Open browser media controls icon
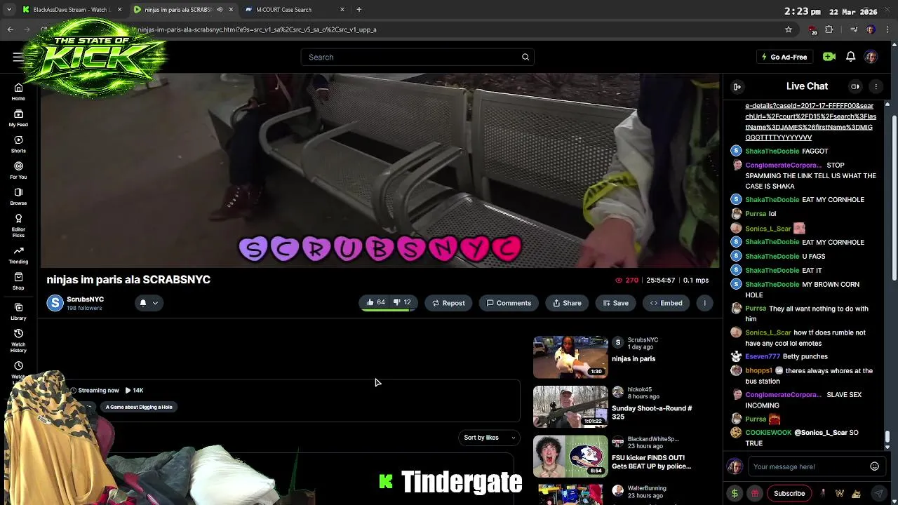 [854, 29]
